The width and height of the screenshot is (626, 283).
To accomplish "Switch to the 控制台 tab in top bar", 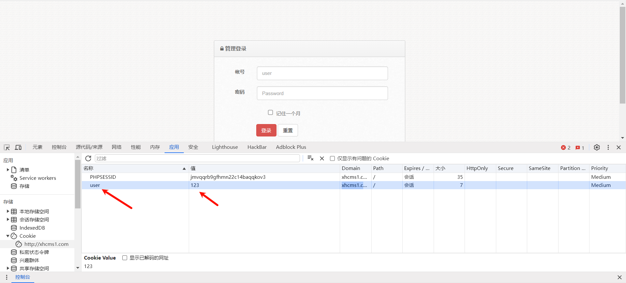I will pyautogui.click(x=59, y=147).
